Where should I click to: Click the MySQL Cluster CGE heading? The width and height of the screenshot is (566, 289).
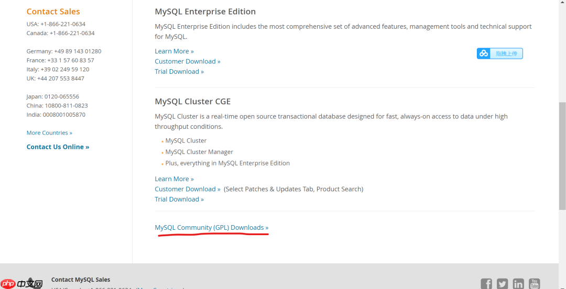(x=192, y=102)
